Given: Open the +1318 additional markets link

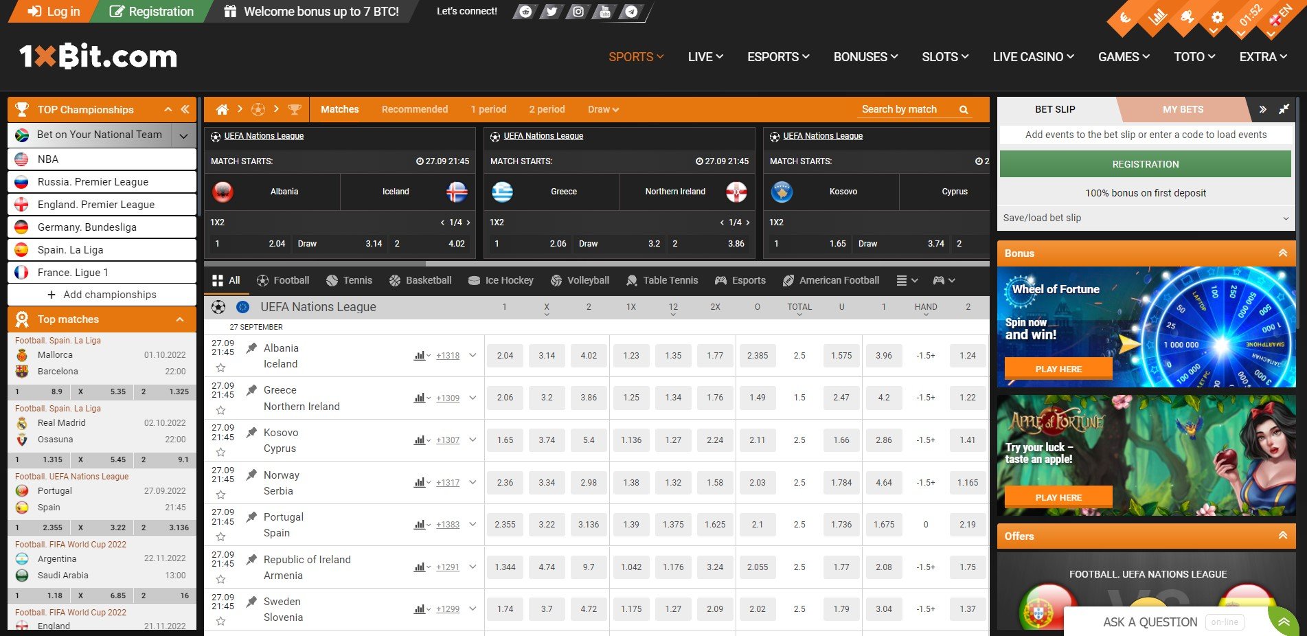Looking at the screenshot, I should coord(448,356).
